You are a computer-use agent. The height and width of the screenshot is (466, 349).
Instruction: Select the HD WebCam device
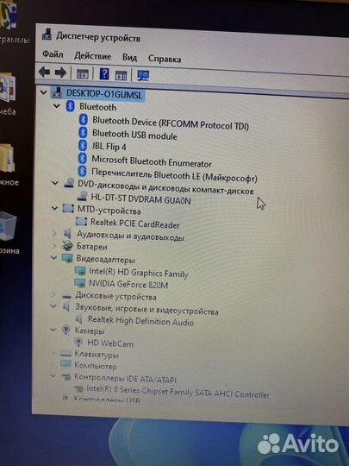[x=110, y=343]
